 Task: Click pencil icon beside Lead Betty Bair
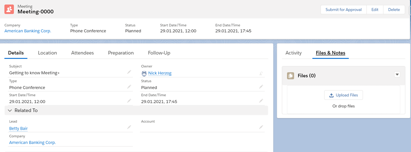point(129,127)
